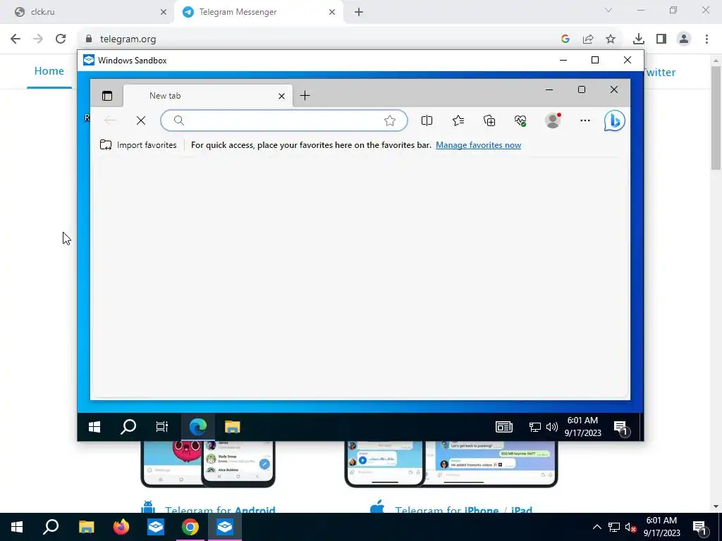Open Sandbox notification center
This screenshot has height=541, width=722.
[x=622, y=428]
